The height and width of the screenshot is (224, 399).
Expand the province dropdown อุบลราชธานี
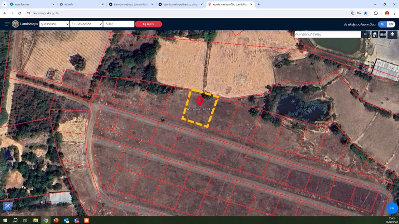[x=54, y=24]
